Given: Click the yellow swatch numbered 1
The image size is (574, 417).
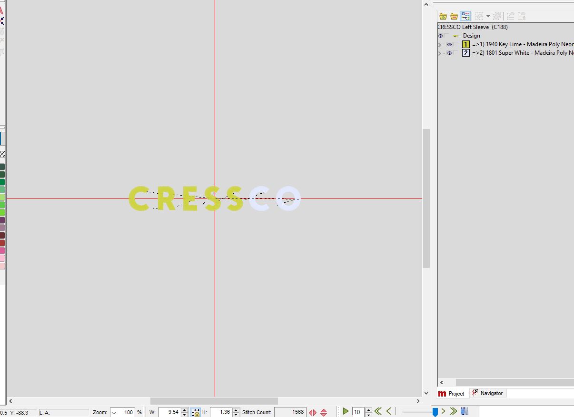Looking at the screenshot, I should click(x=465, y=44).
